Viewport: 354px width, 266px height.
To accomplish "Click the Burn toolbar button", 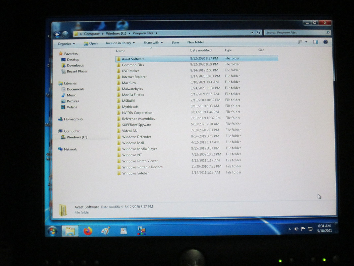I will pos(175,42).
